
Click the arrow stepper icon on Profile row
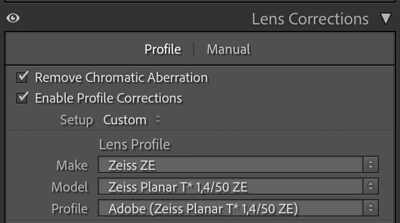click(370, 208)
